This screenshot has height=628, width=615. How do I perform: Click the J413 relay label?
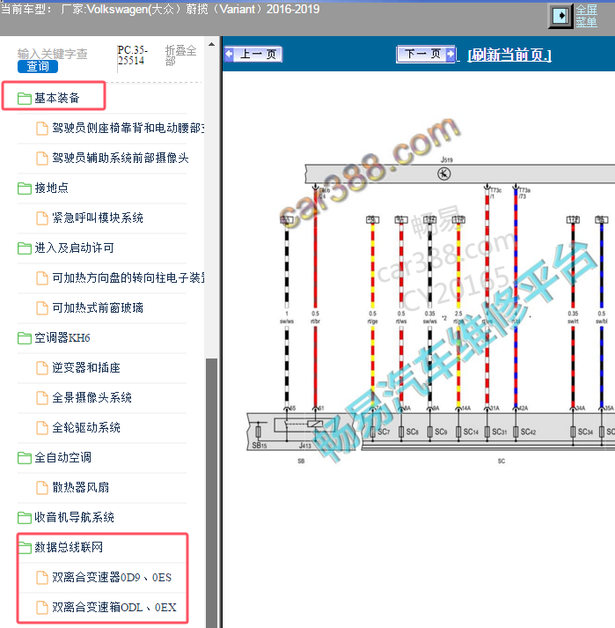click(305, 445)
